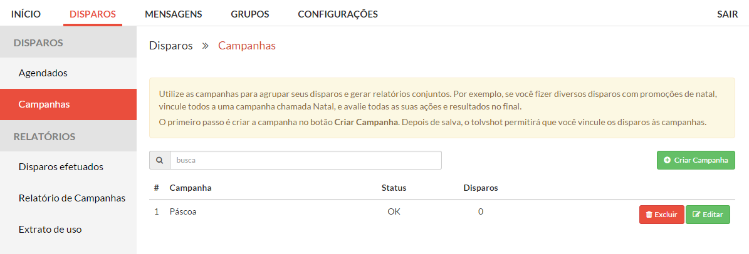Click the plus icon on Criar Campanha
Image resolution: width=749 pixels, height=254 pixels.
(668, 161)
